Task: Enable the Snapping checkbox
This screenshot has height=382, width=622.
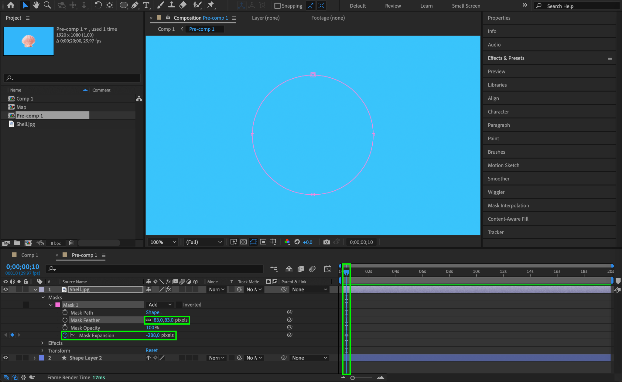Action: coord(277,6)
